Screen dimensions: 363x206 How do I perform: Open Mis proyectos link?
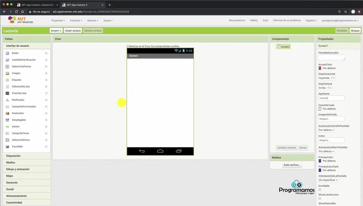point(237,20)
